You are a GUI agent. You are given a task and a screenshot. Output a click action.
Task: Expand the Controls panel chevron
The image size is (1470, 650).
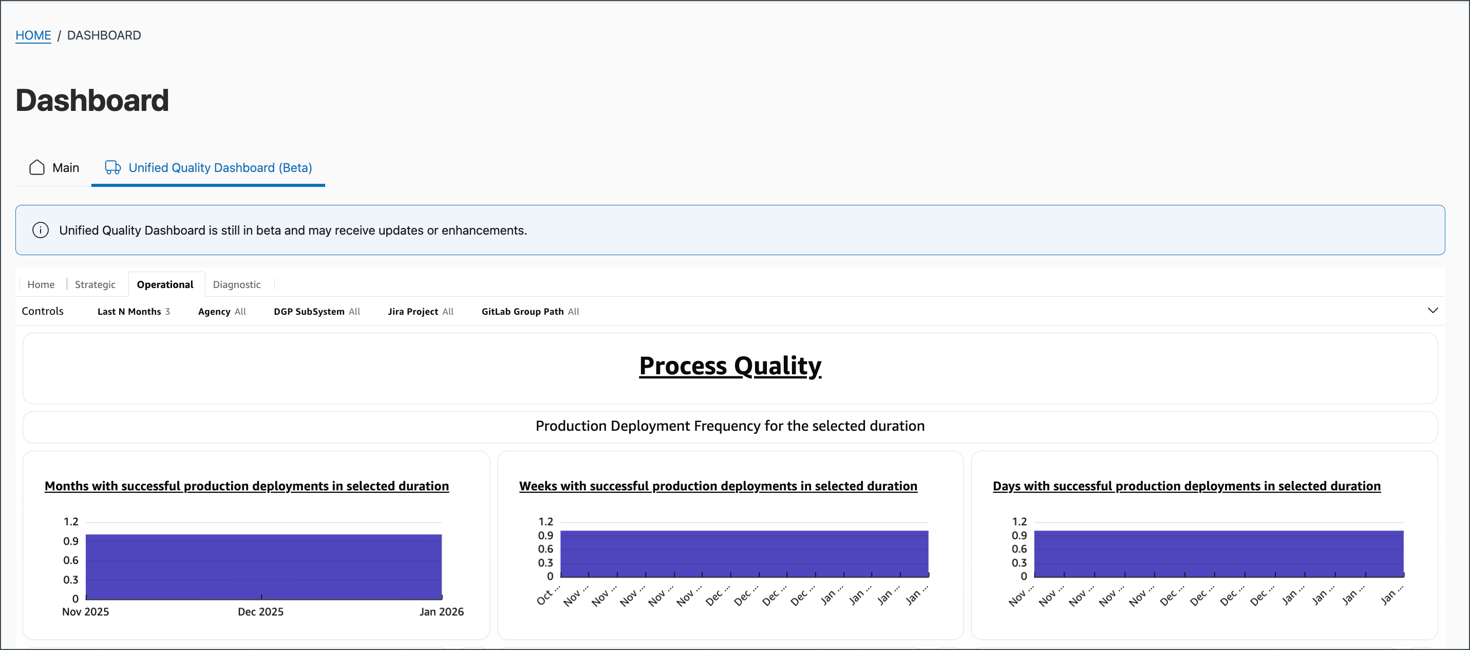(x=1433, y=311)
